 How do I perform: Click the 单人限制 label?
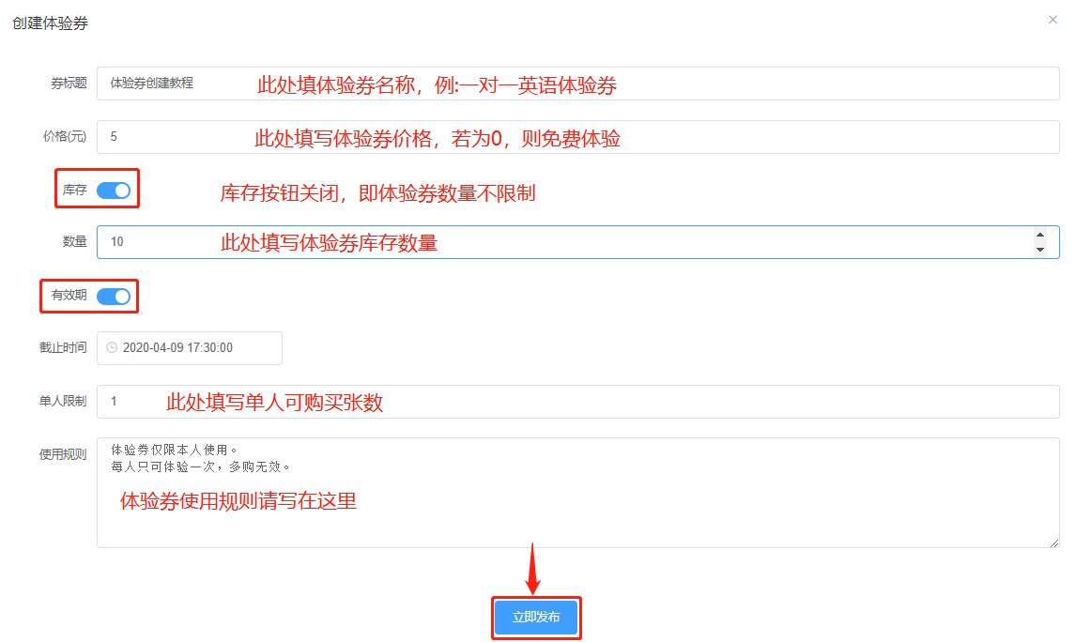coord(63,401)
